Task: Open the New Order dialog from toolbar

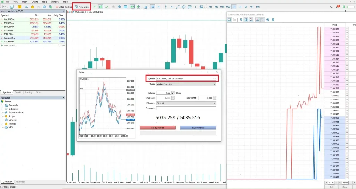Action: pos(82,7)
